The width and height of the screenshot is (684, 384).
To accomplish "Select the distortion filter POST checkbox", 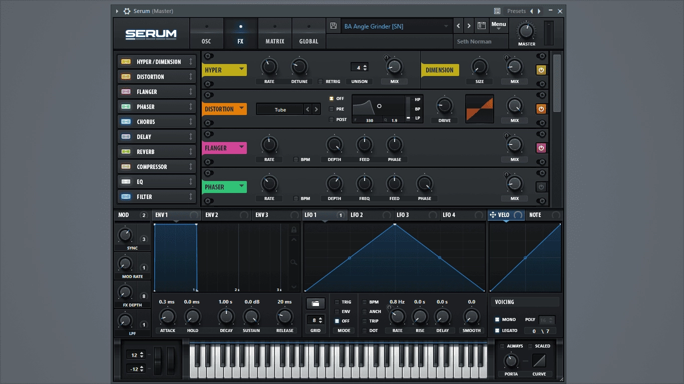I will [331, 119].
